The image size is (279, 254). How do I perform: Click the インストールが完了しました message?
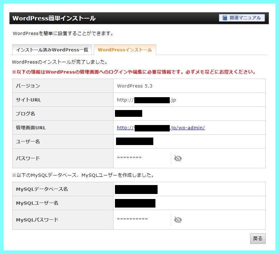click(x=59, y=62)
